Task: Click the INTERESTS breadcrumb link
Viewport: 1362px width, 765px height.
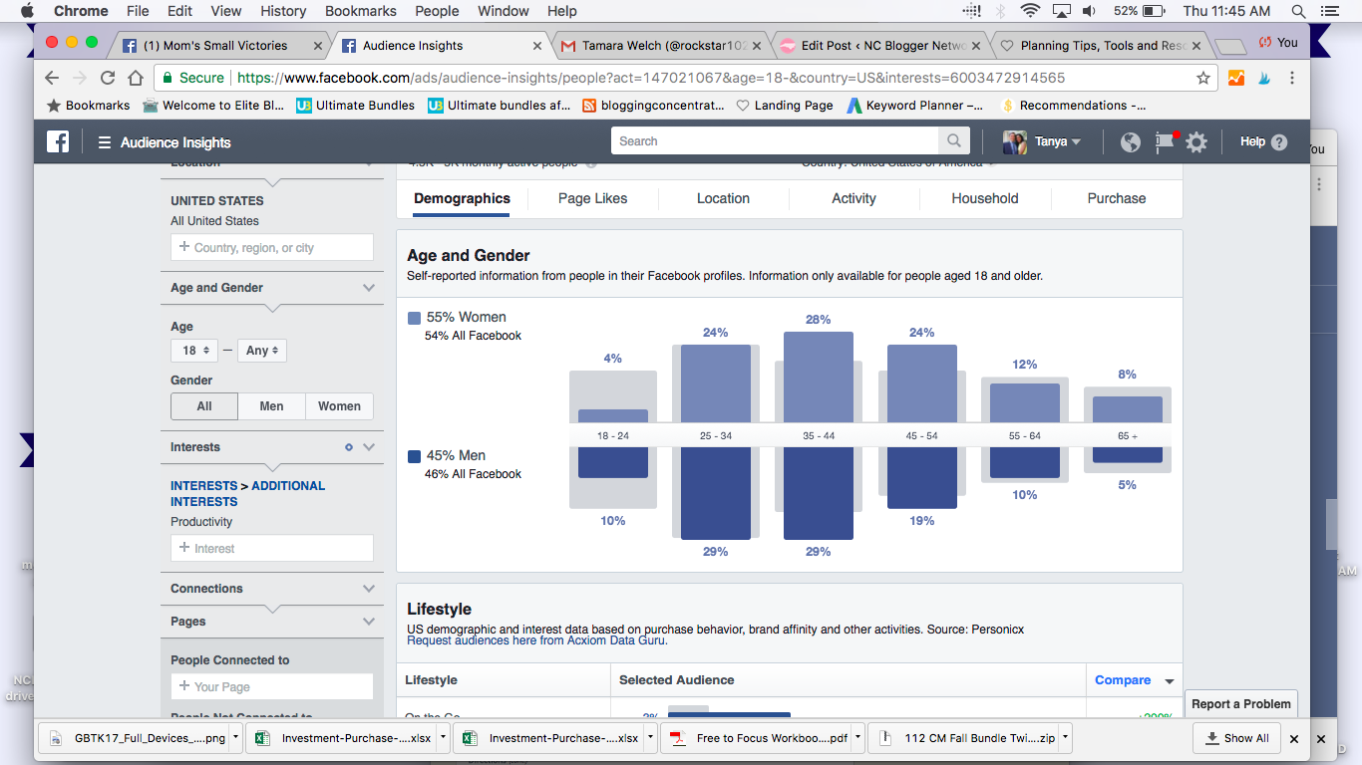Action: click(203, 486)
